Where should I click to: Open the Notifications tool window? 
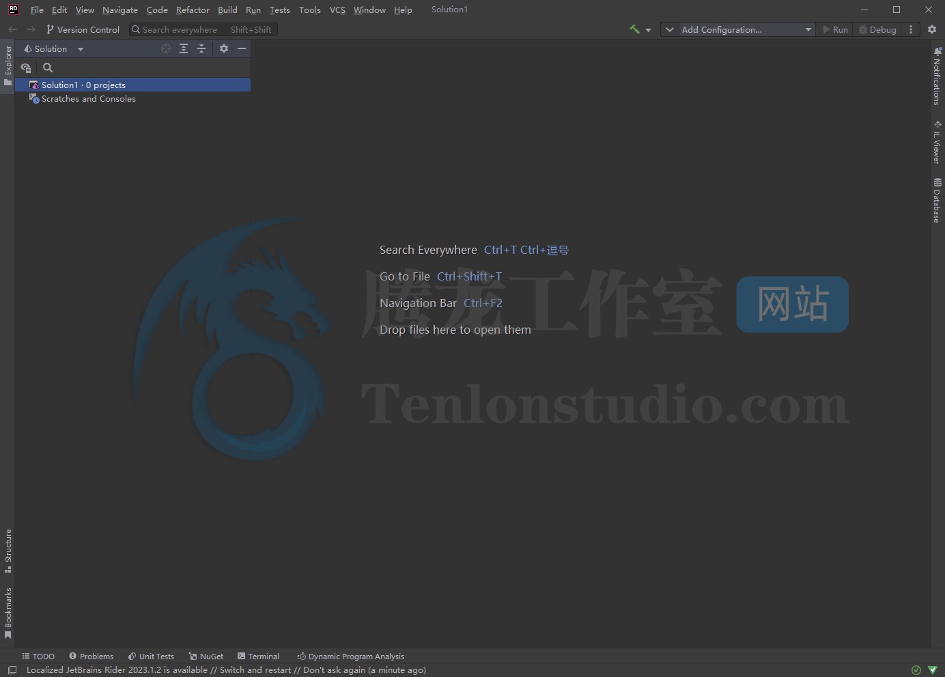click(937, 76)
